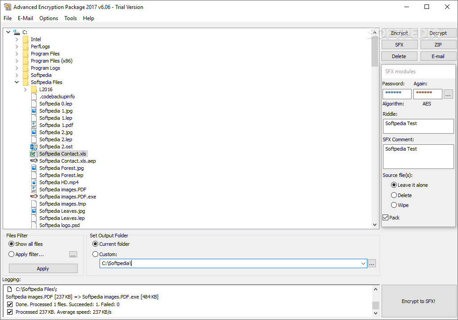This screenshot has width=458, height=320.
Task: Click the Softpedia 1.pdf file icon
Action: click(34, 125)
